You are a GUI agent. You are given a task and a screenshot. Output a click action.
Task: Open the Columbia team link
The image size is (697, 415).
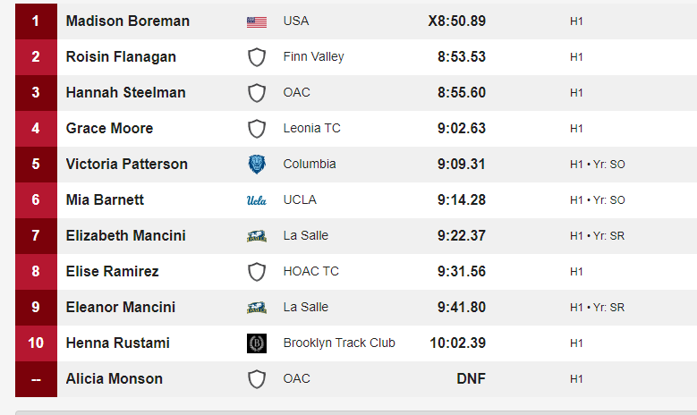tap(310, 164)
